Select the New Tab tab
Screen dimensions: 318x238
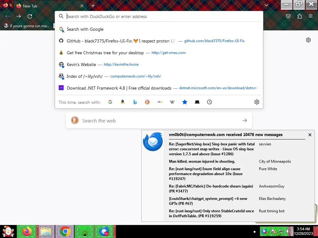[x=50, y=6]
